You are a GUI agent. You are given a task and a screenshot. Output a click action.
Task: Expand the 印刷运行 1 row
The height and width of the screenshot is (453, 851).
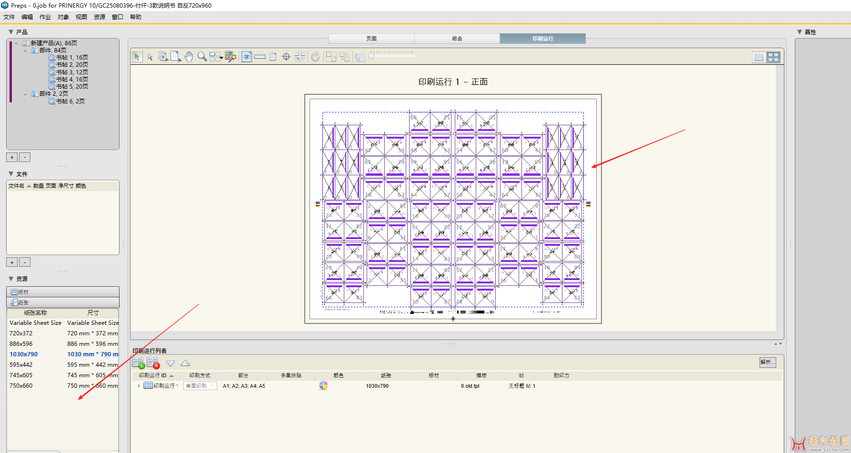(x=139, y=386)
